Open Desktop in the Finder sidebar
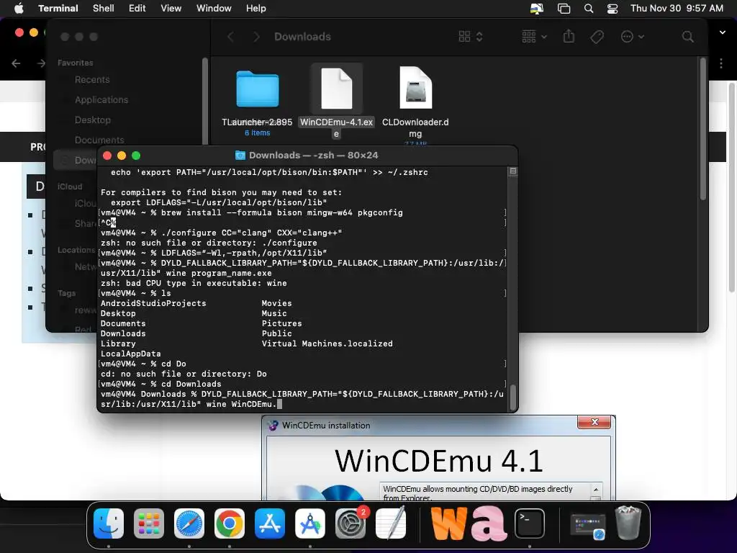 click(x=93, y=120)
